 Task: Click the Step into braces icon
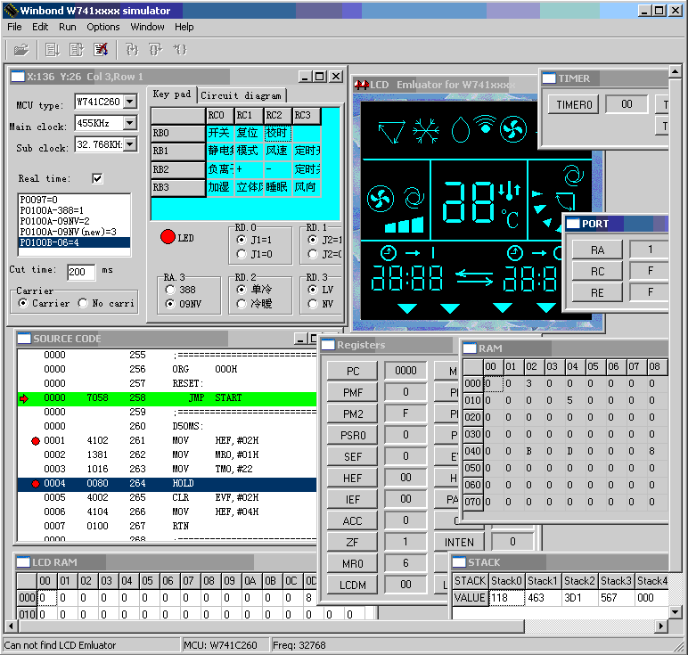pos(132,50)
